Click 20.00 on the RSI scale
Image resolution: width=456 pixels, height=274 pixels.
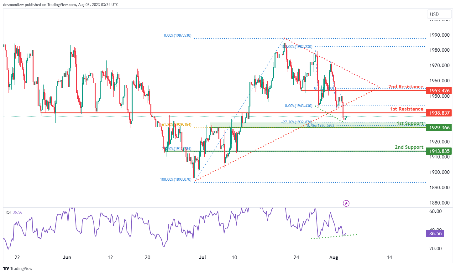(x=435, y=249)
